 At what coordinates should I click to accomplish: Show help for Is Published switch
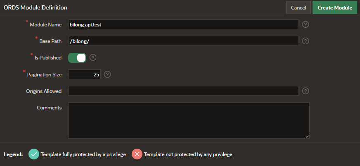[93, 57]
